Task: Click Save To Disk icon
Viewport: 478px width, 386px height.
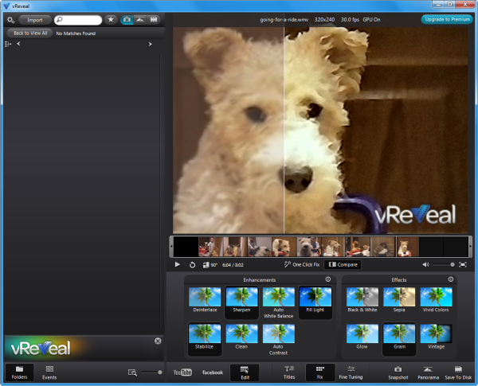Action: (458, 371)
